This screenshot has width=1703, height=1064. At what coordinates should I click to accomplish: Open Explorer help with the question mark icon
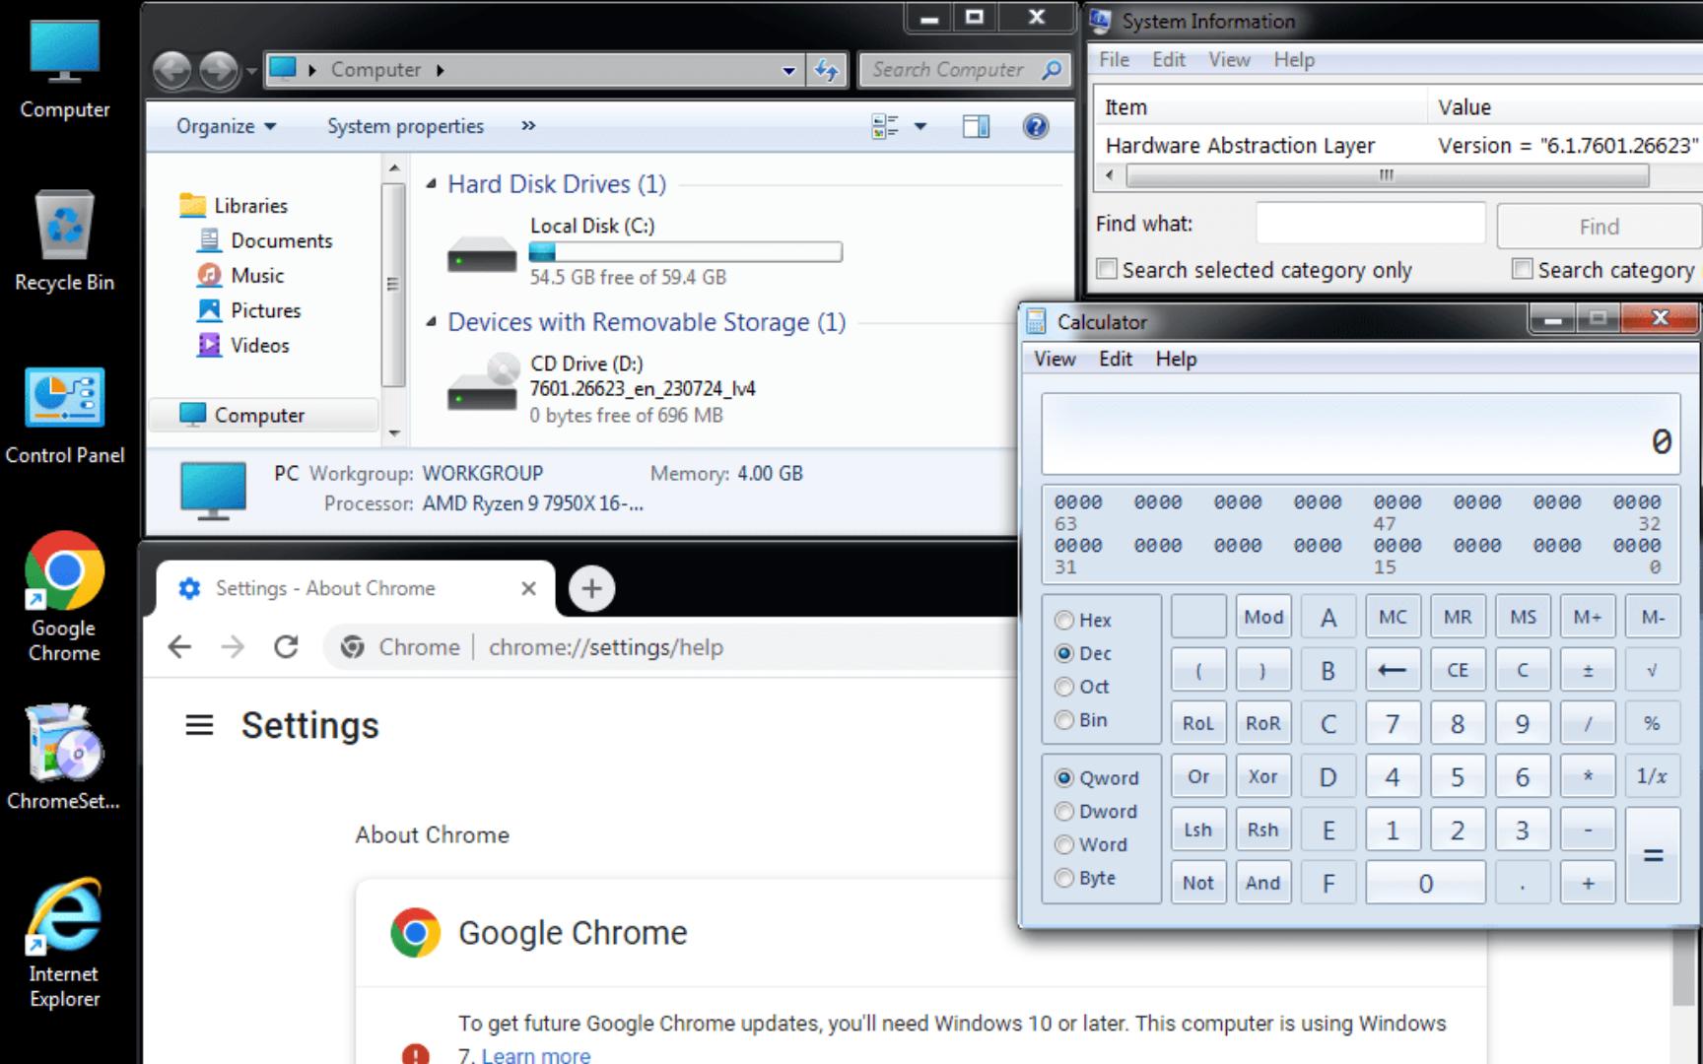point(1036,126)
